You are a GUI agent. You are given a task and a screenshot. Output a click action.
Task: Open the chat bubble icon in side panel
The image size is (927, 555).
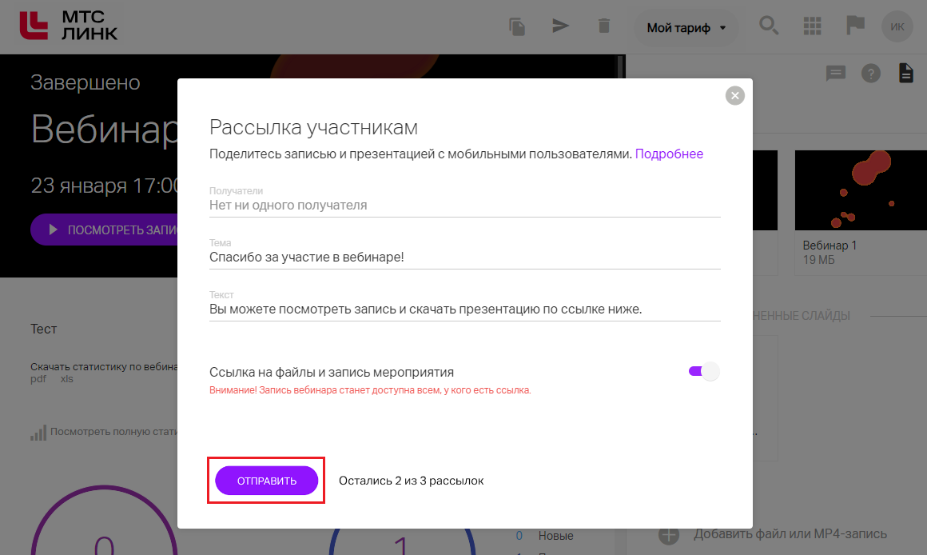point(835,74)
